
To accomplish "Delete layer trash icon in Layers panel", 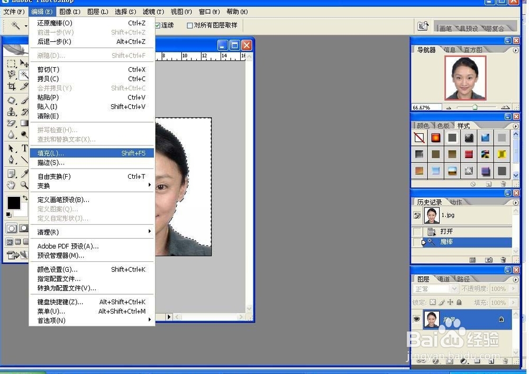I will 505,361.
